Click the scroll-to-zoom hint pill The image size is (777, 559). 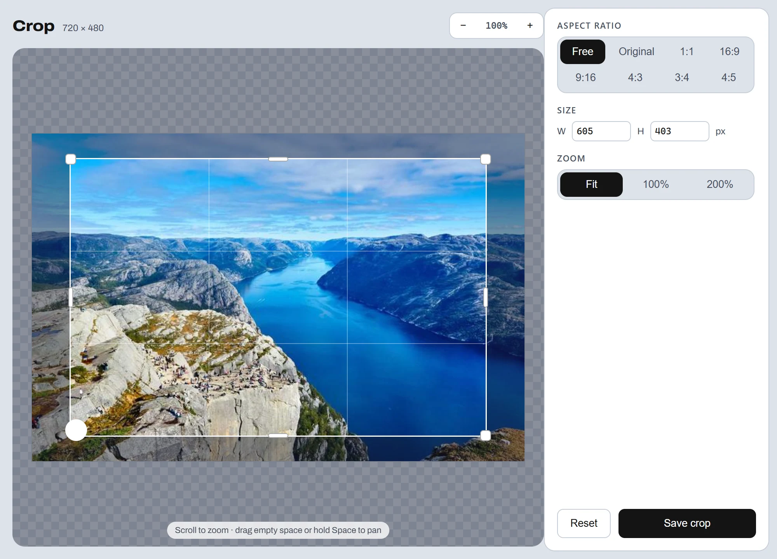point(278,530)
